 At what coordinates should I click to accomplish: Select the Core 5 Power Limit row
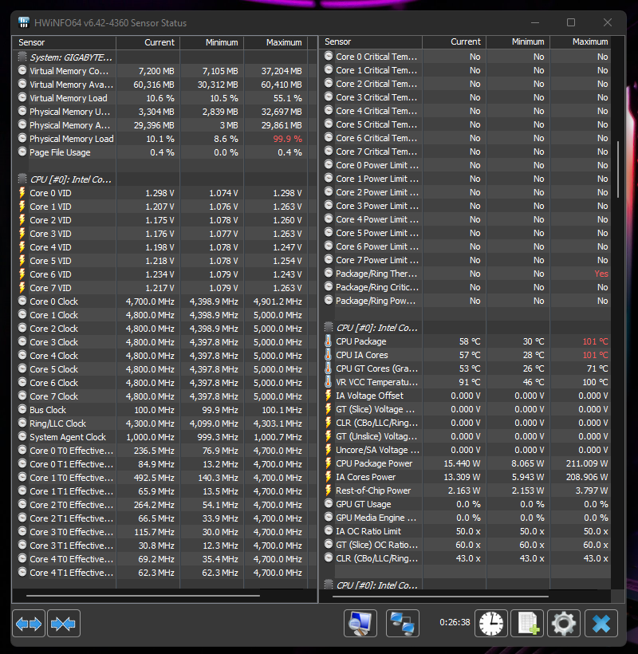466,233
